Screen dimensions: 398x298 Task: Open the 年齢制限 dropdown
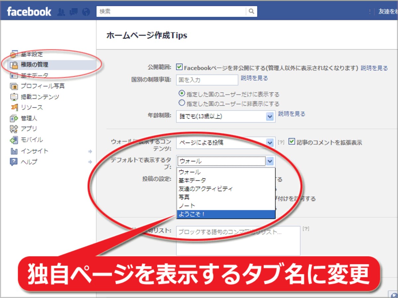(x=226, y=116)
